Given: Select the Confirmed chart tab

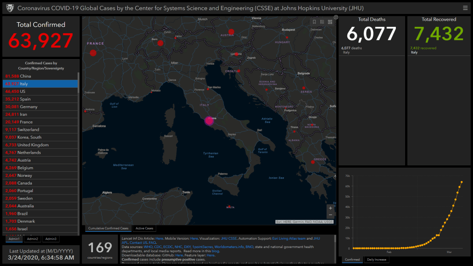Looking at the screenshot, I should tap(352, 260).
